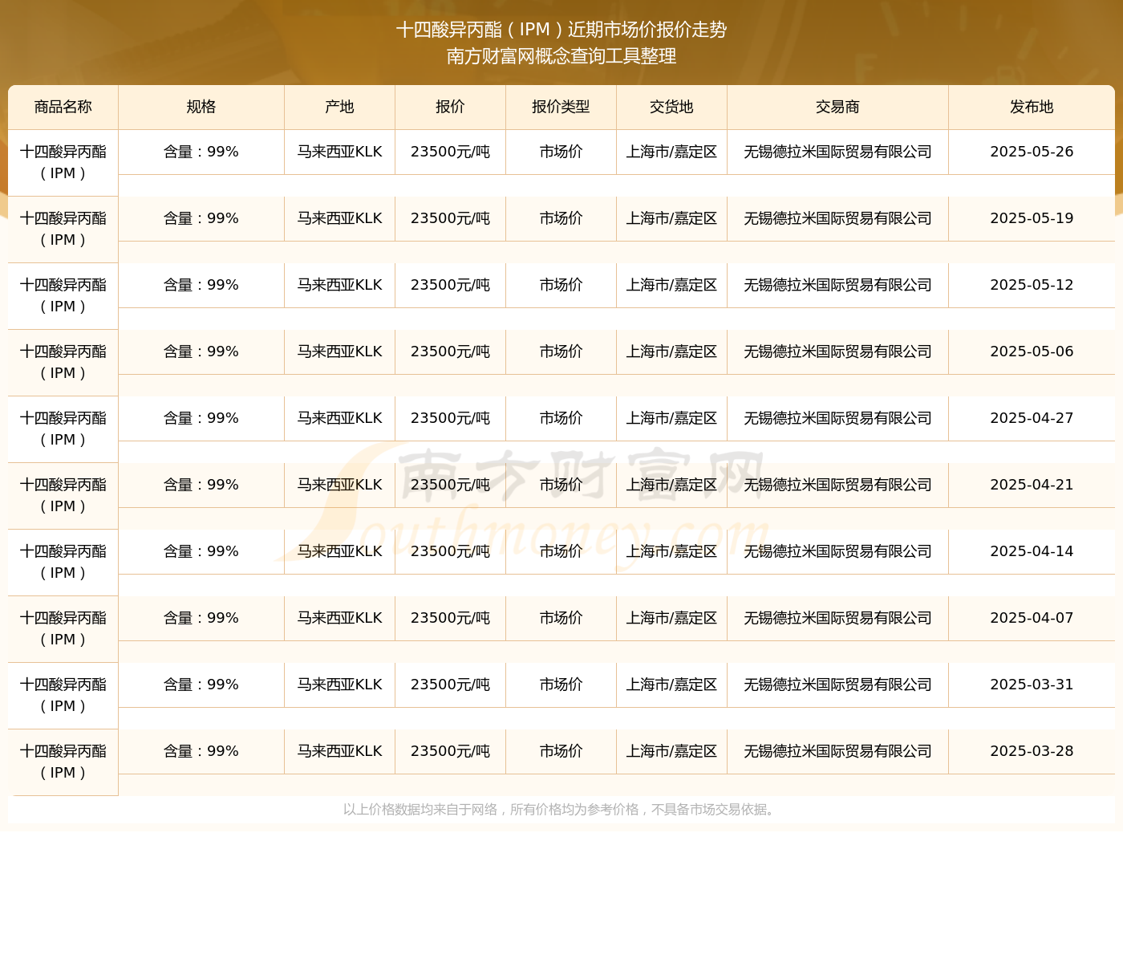Click 马来西亚KLK in the 2025-04-07 row
This screenshot has width=1123, height=967.
339,618
